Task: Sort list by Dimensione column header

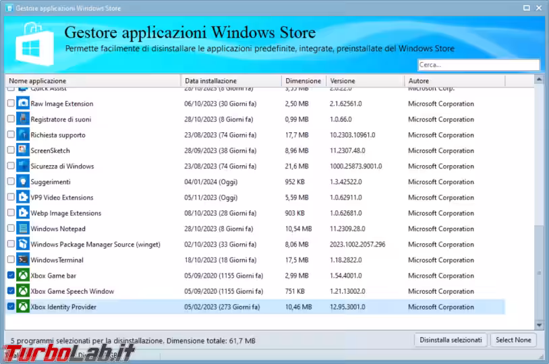Action: [x=304, y=81]
